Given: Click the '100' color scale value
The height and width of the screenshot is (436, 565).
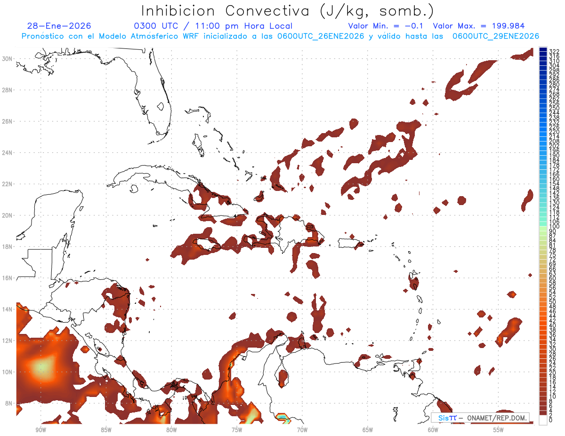Looking at the screenshot, I should 554,227.
